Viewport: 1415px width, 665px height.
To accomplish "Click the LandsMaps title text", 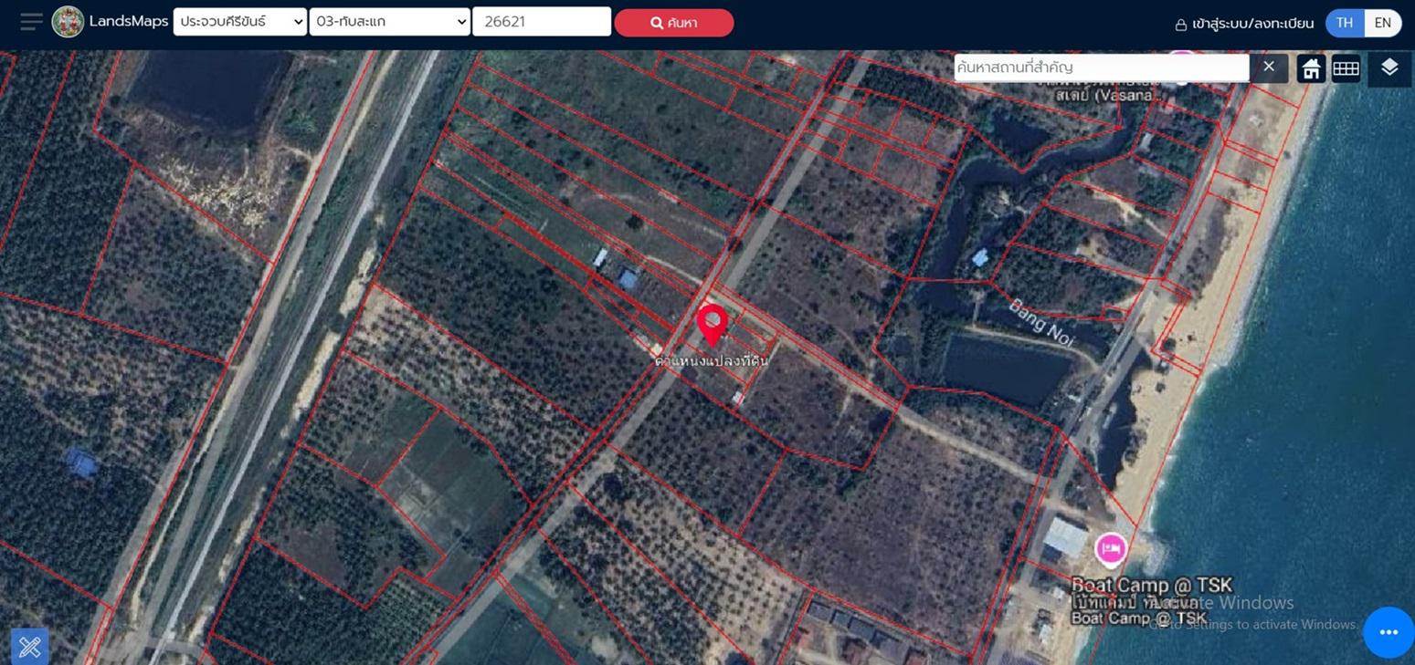I will click(x=129, y=22).
